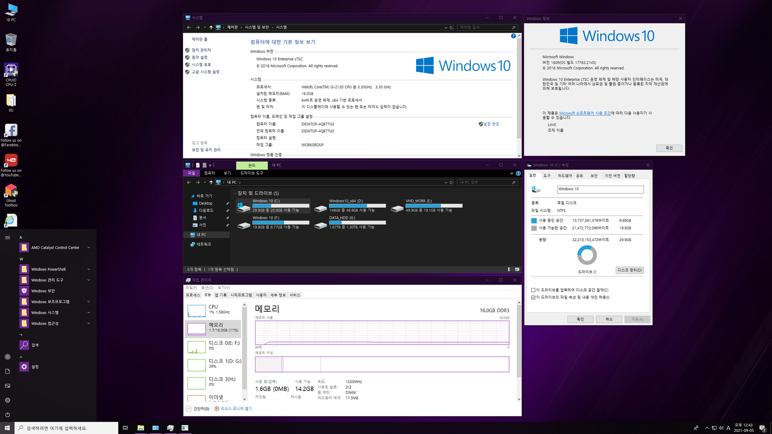Expand Windows 보조프로그램 folder
Screen dimensions: 772x434
pyautogui.click(x=56, y=302)
